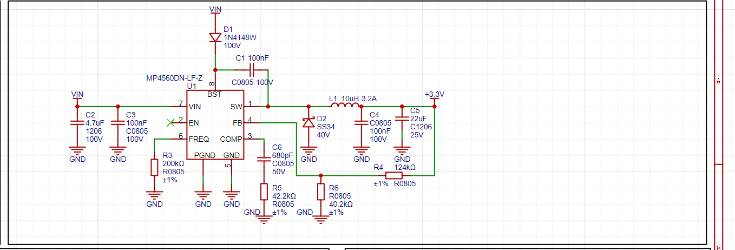Select the FB pin label on U1
Viewport: 735px width, 250px height.
click(237, 123)
